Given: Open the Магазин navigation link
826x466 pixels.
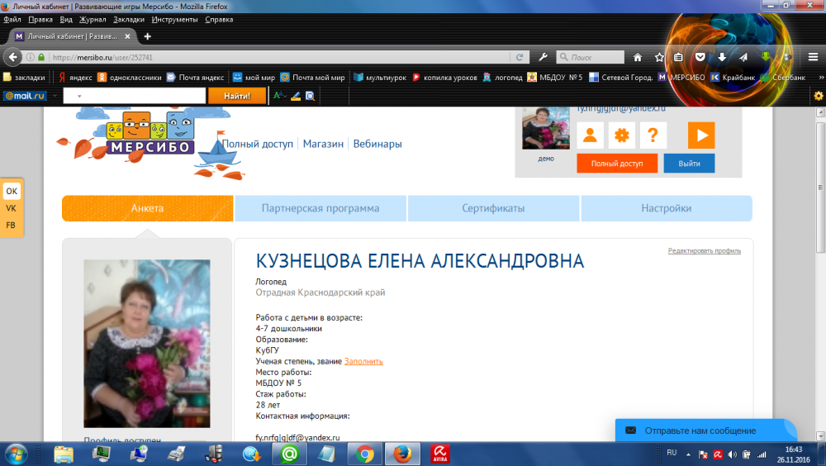Looking at the screenshot, I should (323, 144).
